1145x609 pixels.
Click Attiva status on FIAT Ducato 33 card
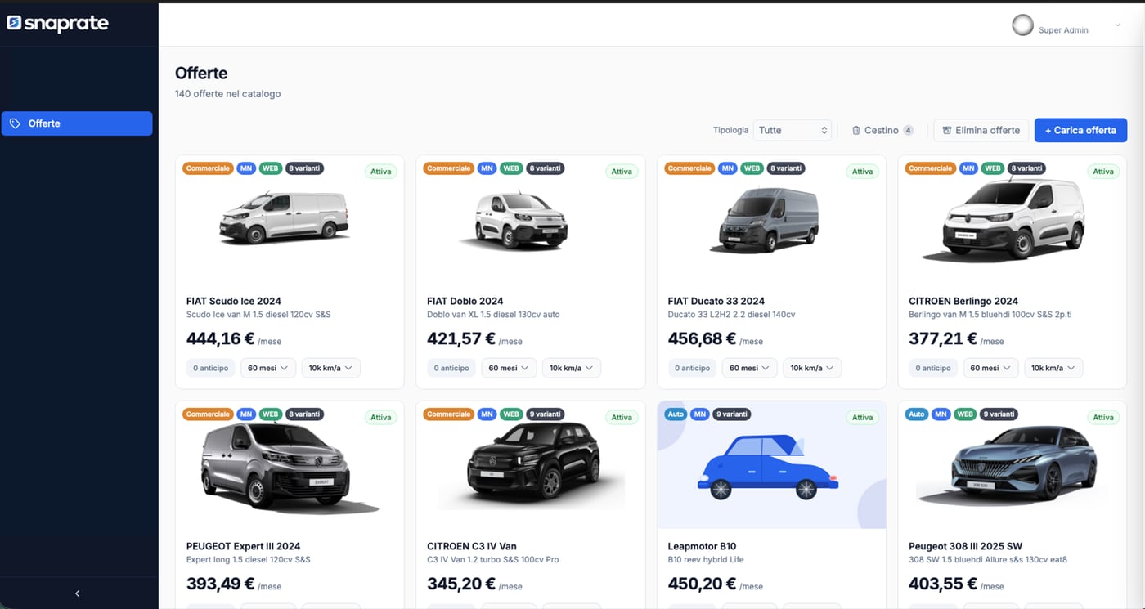point(863,172)
